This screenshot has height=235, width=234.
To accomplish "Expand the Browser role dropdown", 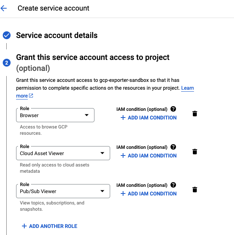I will pyautogui.click(x=55, y=115).
